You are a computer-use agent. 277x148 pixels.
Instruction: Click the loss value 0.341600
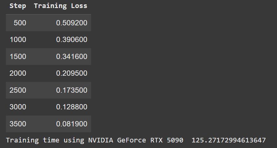point(72,57)
